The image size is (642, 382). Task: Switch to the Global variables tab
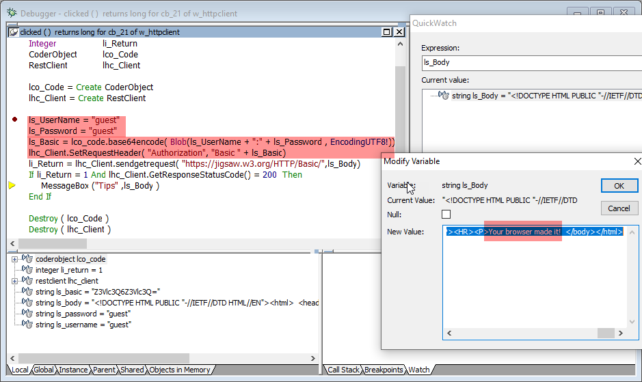(x=44, y=370)
